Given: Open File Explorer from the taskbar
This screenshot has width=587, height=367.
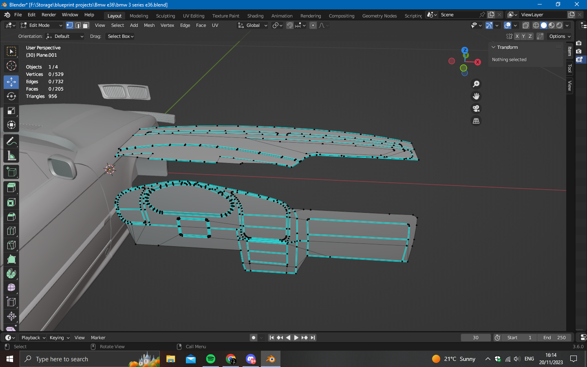Looking at the screenshot, I should click(x=171, y=359).
